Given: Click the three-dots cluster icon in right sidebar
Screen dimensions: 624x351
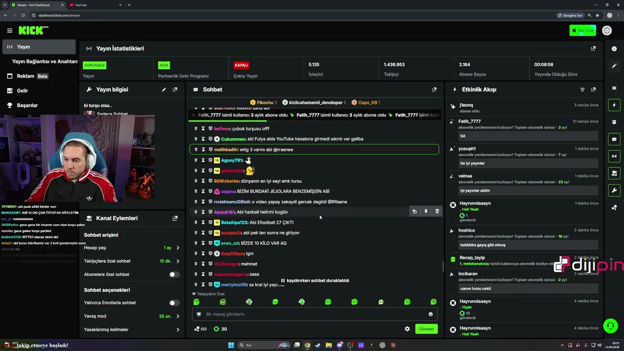Looking at the screenshot, I should pyautogui.click(x=614, y=208).
